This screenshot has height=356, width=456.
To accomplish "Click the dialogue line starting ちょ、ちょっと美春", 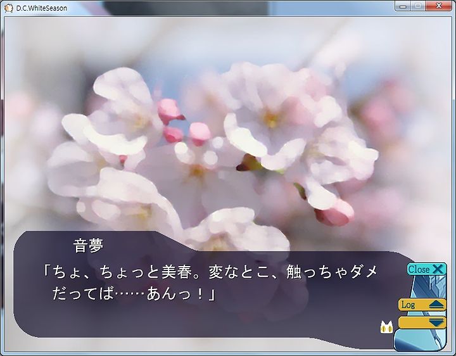I will coord(210,272).
